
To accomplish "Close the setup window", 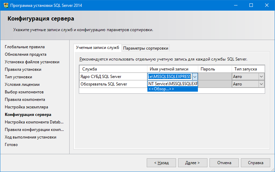I will 266,5.
